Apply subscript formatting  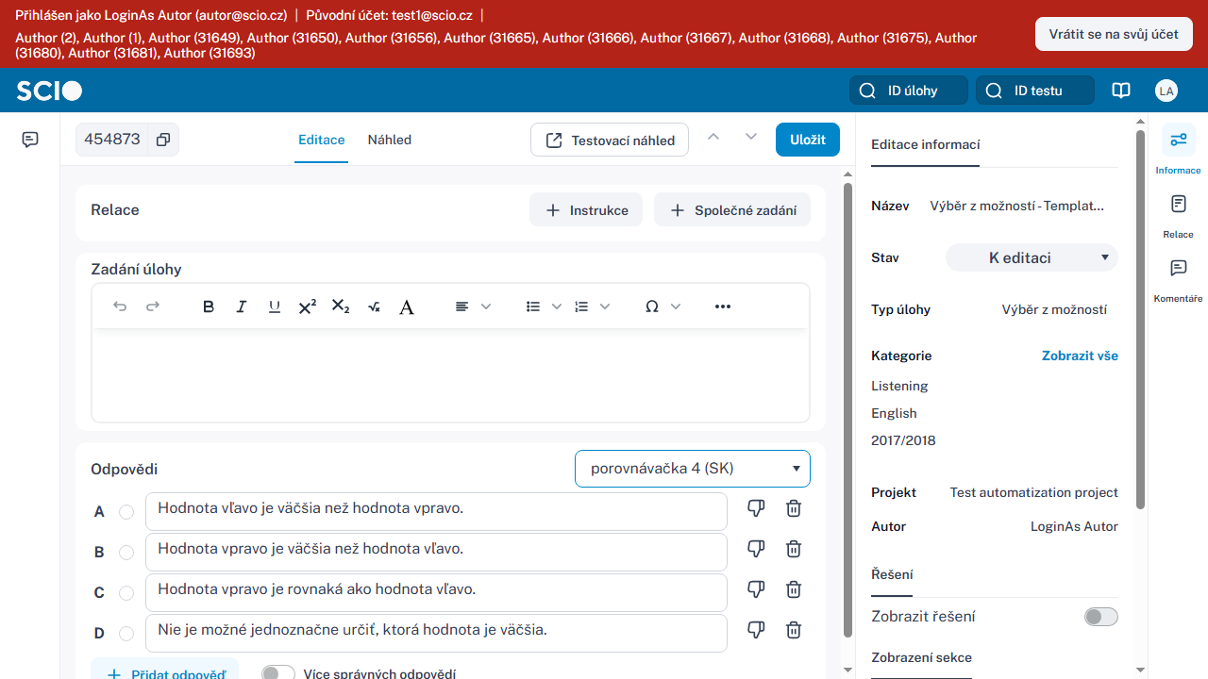point(341,306)
